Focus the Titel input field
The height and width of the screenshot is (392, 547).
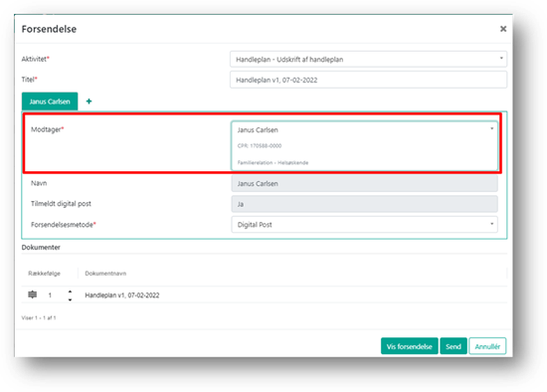tap(368, 80)
